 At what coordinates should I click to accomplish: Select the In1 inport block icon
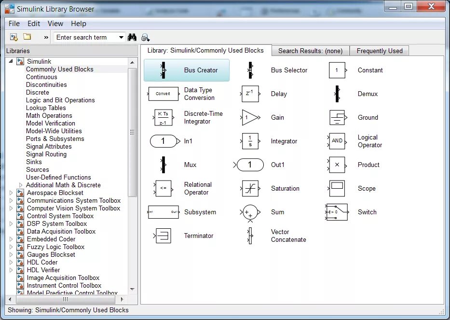click(165, 141)
